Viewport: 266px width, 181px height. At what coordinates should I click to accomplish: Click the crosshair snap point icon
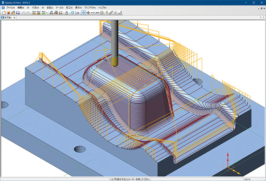pyautogui.click(x=89, y=13)
